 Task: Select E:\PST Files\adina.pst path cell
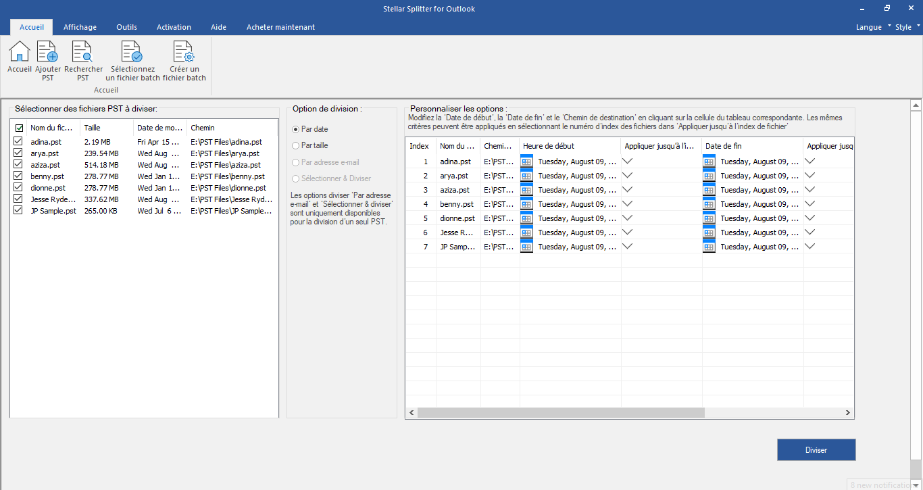[226, 142]
